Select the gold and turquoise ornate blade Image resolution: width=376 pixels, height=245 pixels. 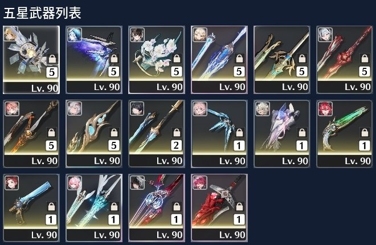[x=94, y=134]
